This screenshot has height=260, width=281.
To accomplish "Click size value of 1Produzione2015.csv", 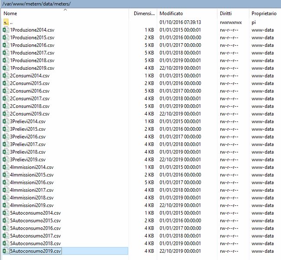I will 149,38.
